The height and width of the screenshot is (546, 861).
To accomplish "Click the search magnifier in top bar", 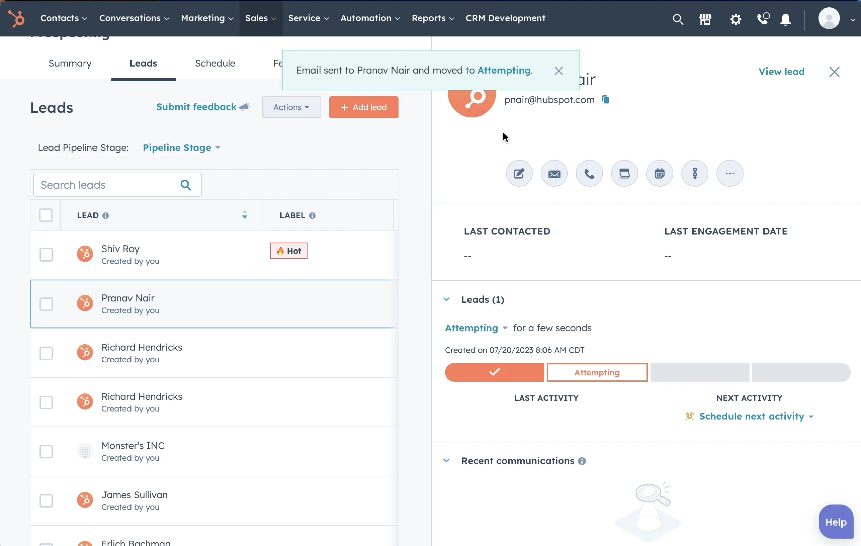I will point(678,19).
